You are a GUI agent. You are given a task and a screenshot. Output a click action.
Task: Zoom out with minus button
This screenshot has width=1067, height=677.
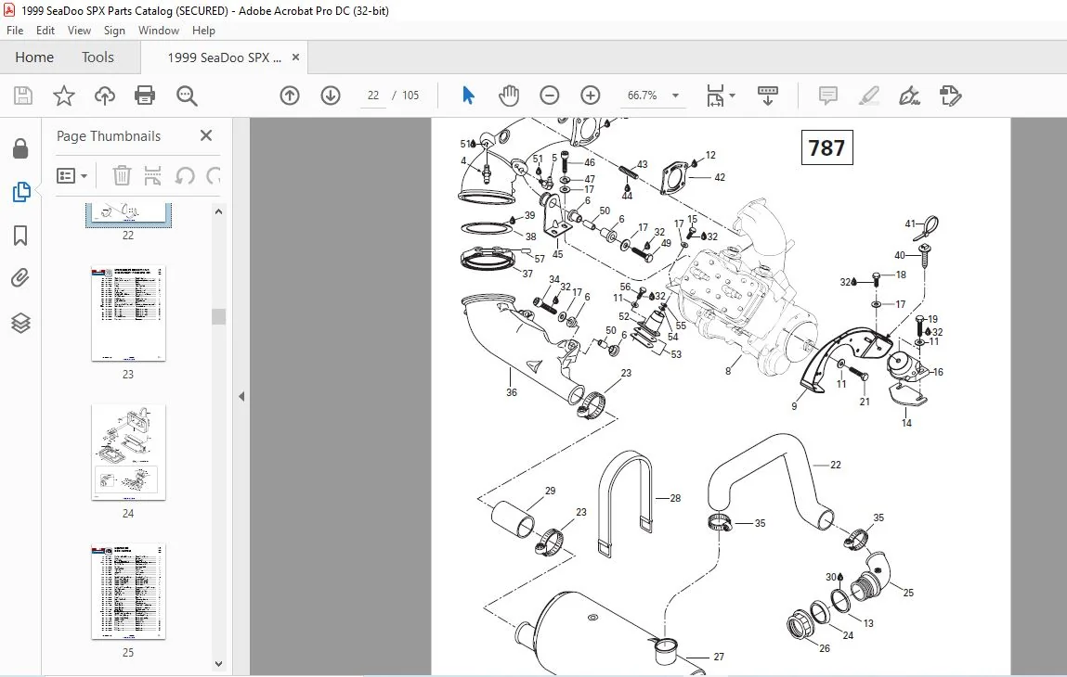click(x=549, y=96)
